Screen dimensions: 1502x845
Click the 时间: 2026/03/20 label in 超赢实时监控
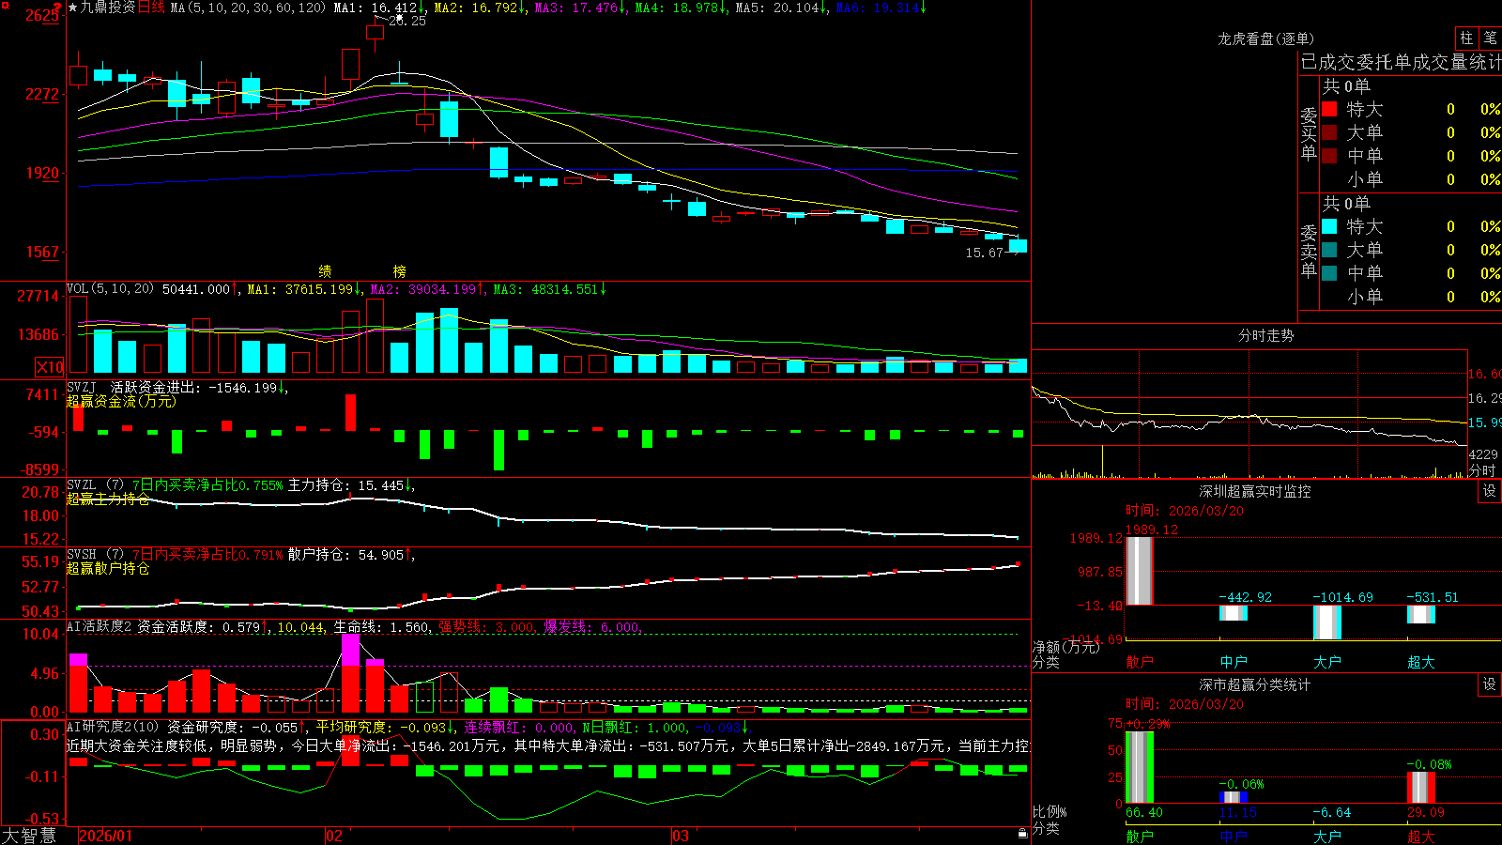click(1185, 511)
